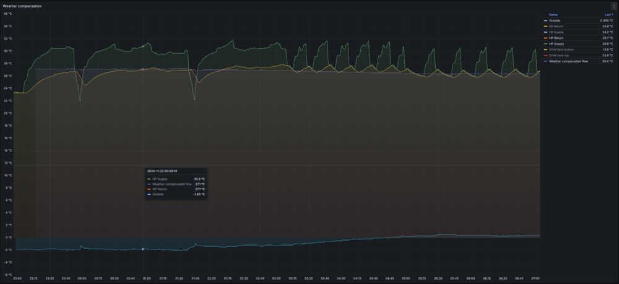Toggle visibility of the Outside series
This screenshot has width=619, height=284.
click(554, 20)
